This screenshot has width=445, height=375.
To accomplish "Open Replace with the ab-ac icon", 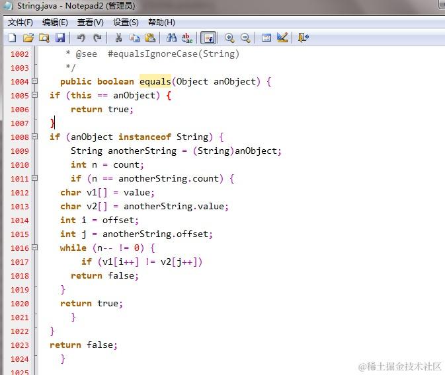I will coord(187,38).
